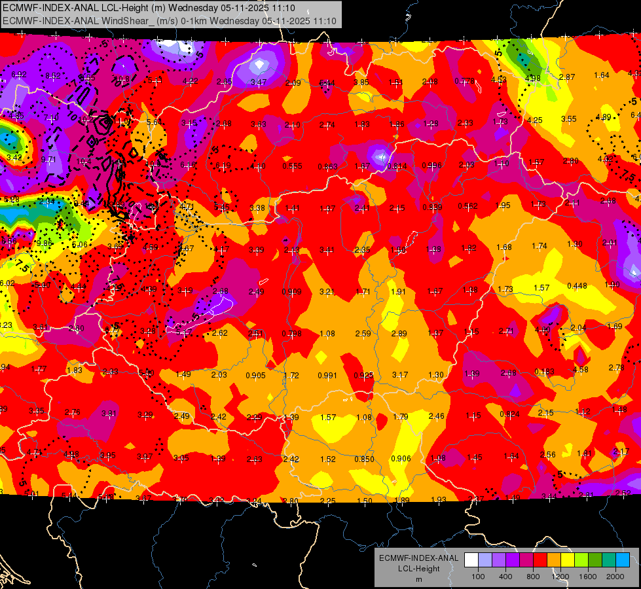Click the legend tick label 1600

pos(588,577)
